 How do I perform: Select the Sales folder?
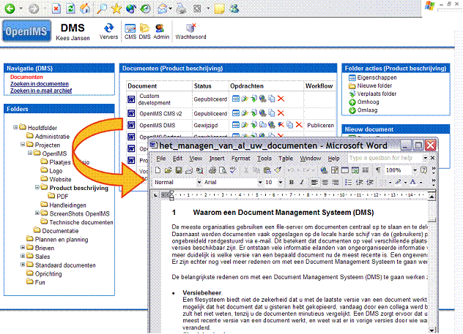coord(42,257)
